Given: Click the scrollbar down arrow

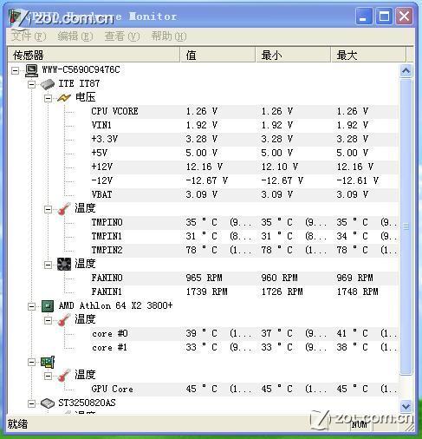Looking at the screenshot, I should 406,407.
